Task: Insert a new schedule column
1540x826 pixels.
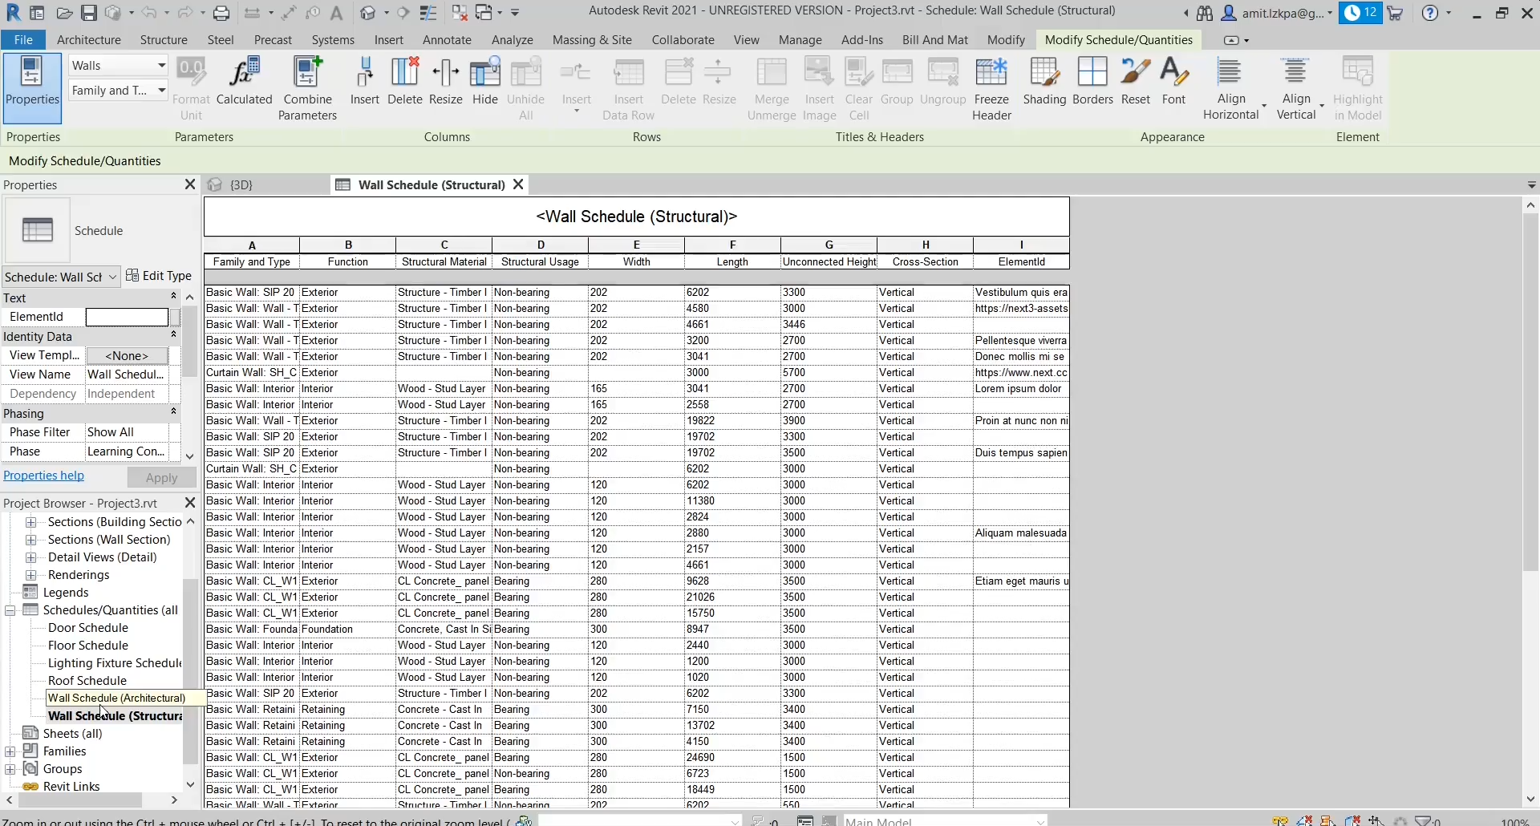Action: 364,82
